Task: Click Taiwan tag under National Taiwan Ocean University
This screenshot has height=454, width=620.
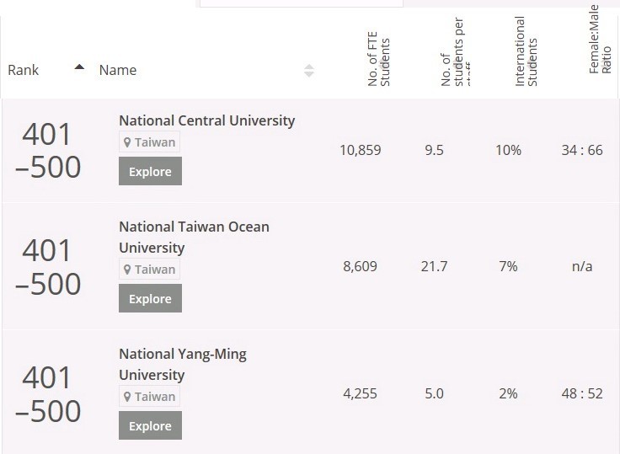Action: [x=149, y=270]
